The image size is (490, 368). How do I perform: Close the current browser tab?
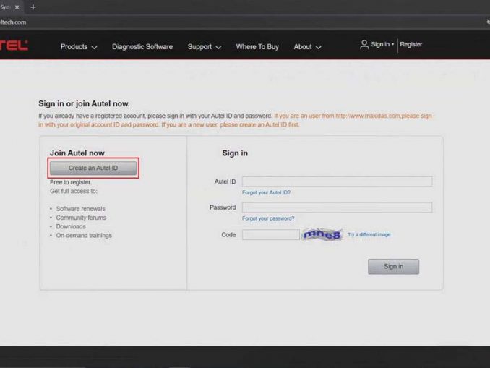pos(17,7)
